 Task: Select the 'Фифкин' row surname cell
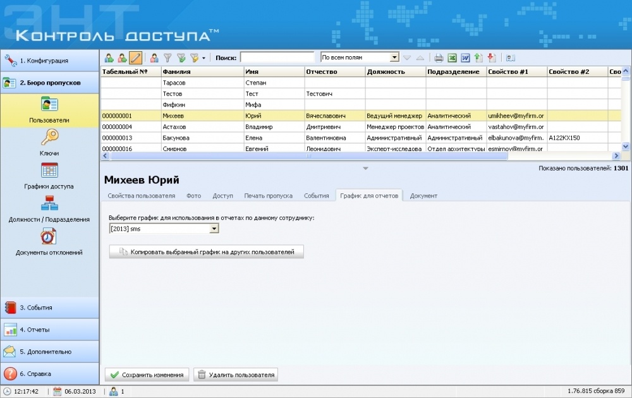click(203, 105)
